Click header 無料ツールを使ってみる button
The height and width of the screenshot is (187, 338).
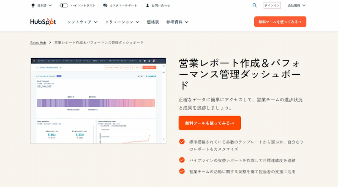click(x=280, y=22)
